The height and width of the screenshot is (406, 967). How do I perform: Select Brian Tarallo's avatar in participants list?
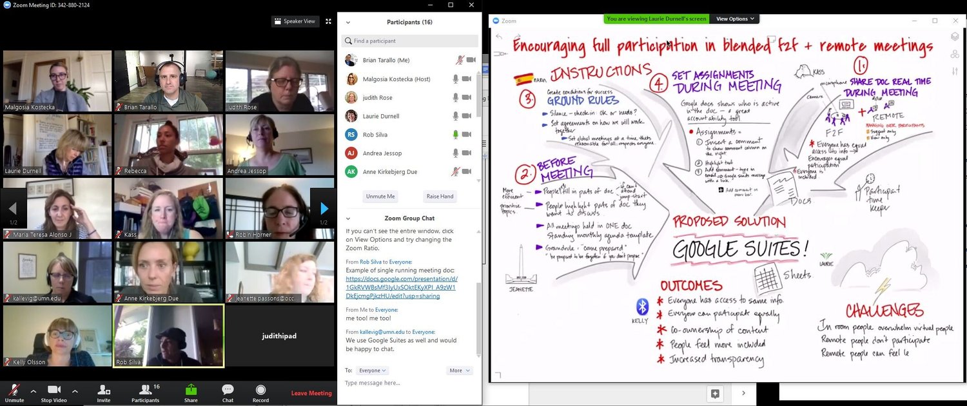351,60
